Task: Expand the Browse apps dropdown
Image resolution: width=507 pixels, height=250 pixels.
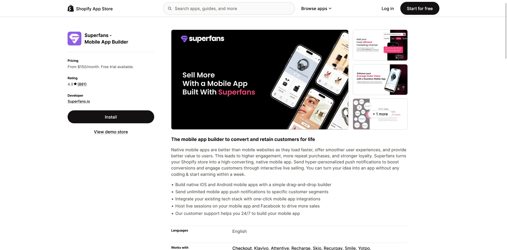Action: point(316,8)
